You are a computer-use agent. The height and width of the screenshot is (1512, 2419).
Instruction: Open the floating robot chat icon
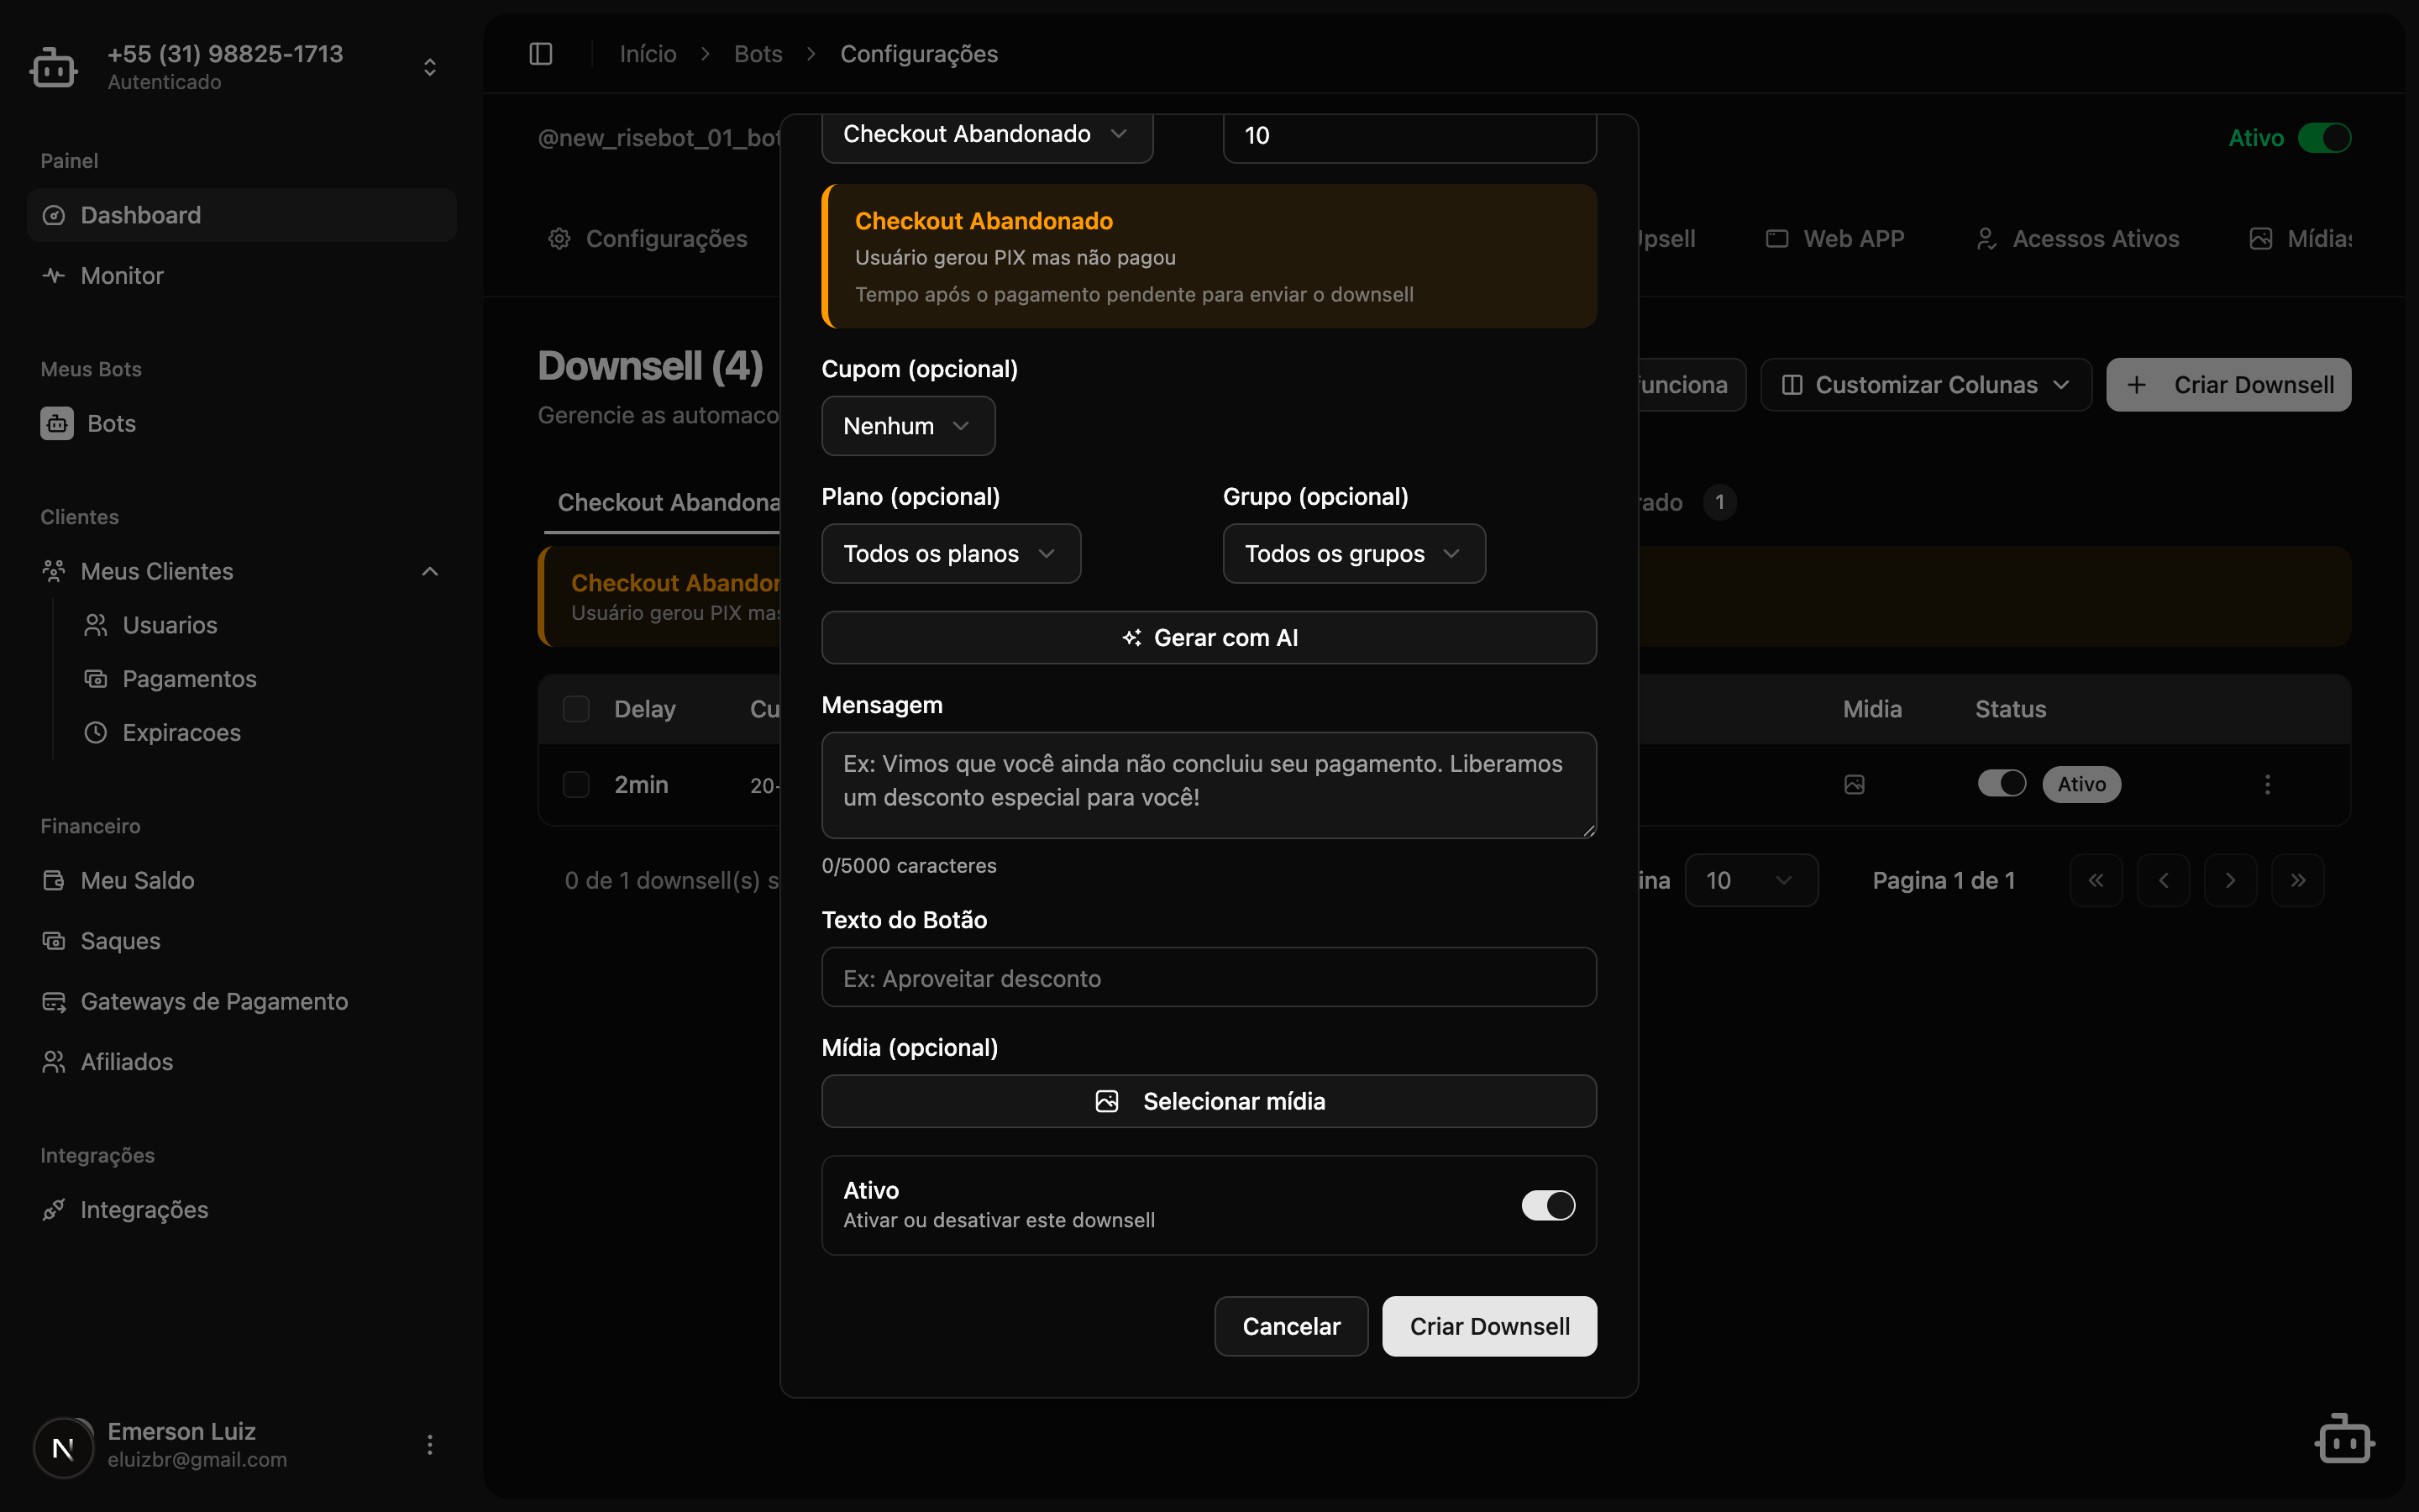[2344, 1440]
